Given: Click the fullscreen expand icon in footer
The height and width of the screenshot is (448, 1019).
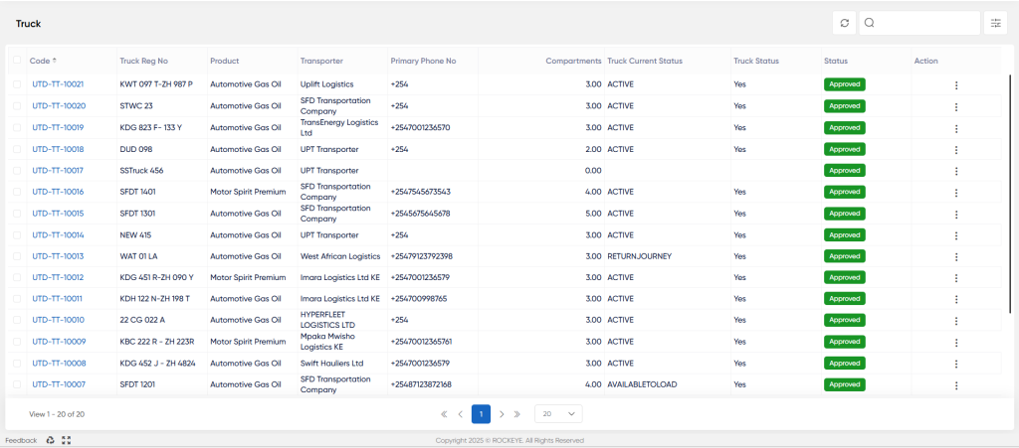Looking at the screenshot, I should point(66,440).
